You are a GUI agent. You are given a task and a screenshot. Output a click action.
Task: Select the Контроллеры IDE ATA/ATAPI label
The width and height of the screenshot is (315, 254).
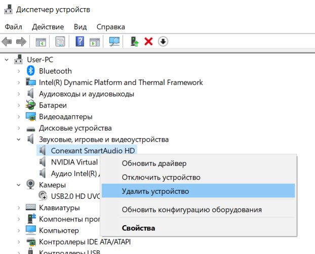(85, 242)
